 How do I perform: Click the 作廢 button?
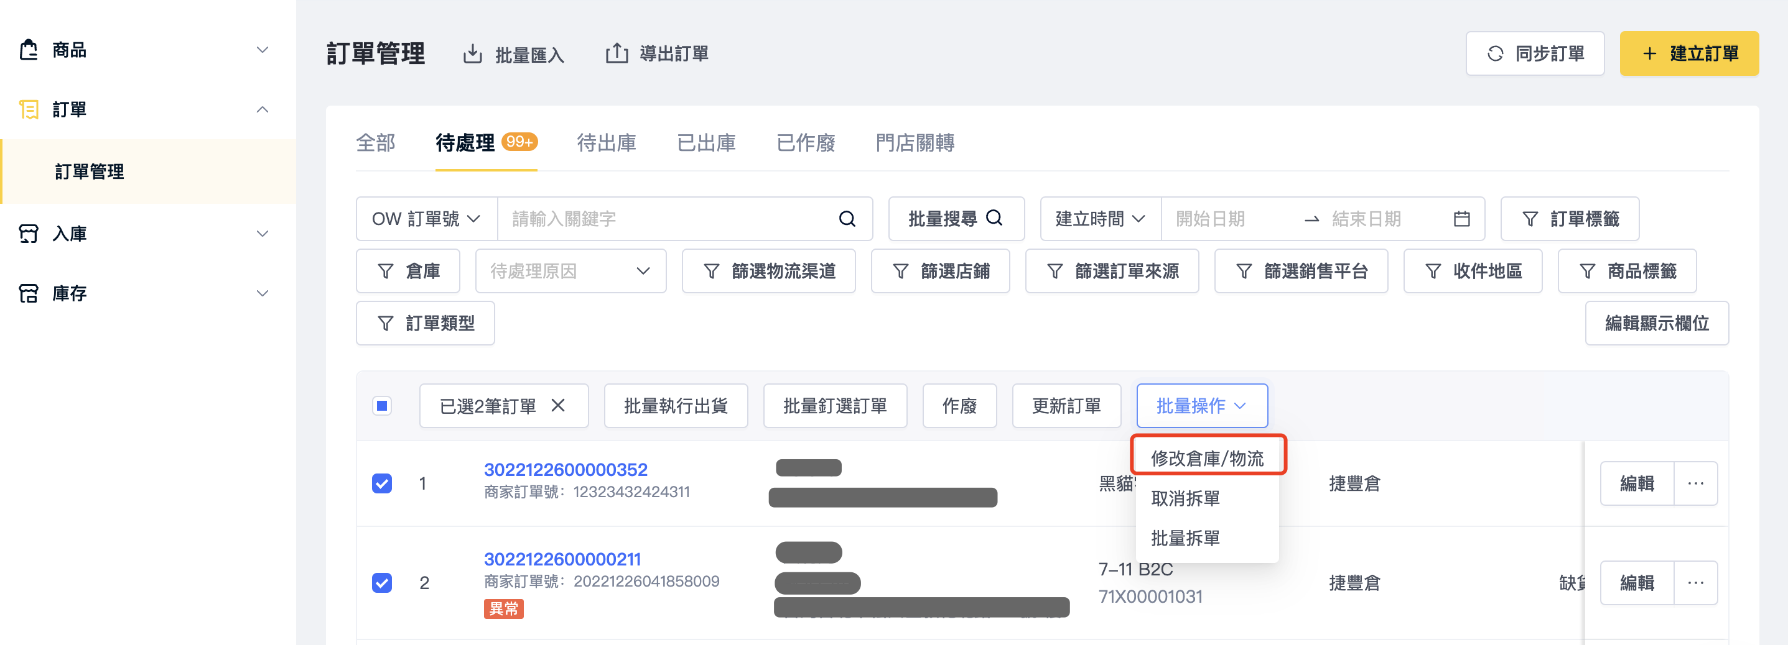(x=959, y=406)
